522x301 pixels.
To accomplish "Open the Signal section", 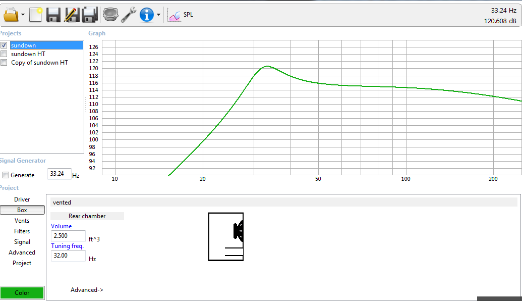I will pyautogui.click(x=22, y=242).
